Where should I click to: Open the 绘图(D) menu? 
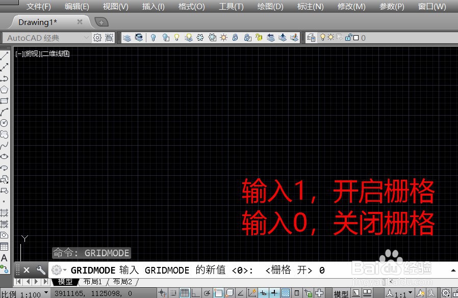(x=270, y=7)
